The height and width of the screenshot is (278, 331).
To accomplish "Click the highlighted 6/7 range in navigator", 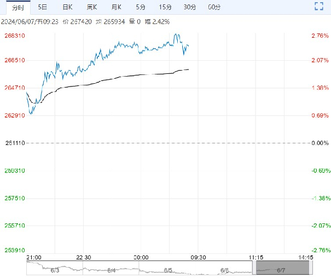I will pyautogui.click(x=282, y=268).
